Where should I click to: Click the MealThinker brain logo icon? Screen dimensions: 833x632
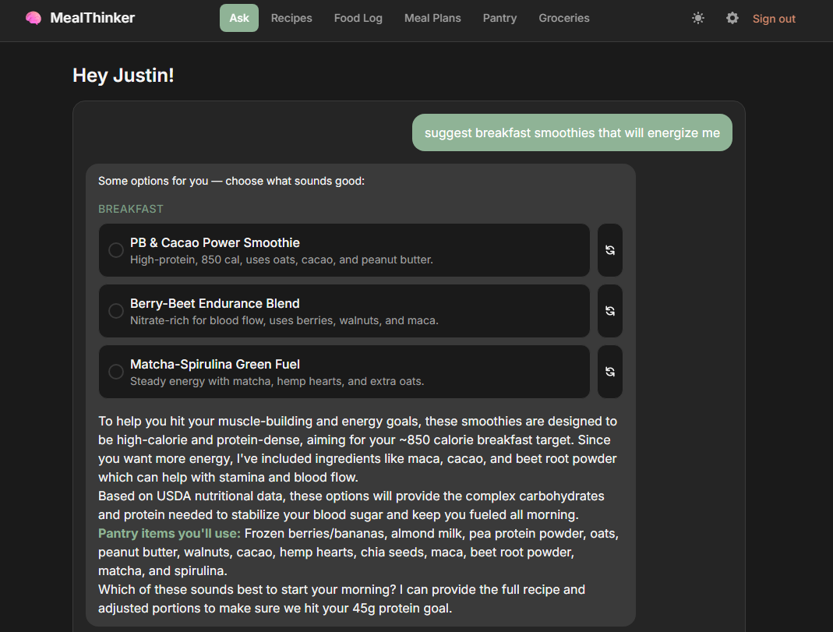(34, 17)
